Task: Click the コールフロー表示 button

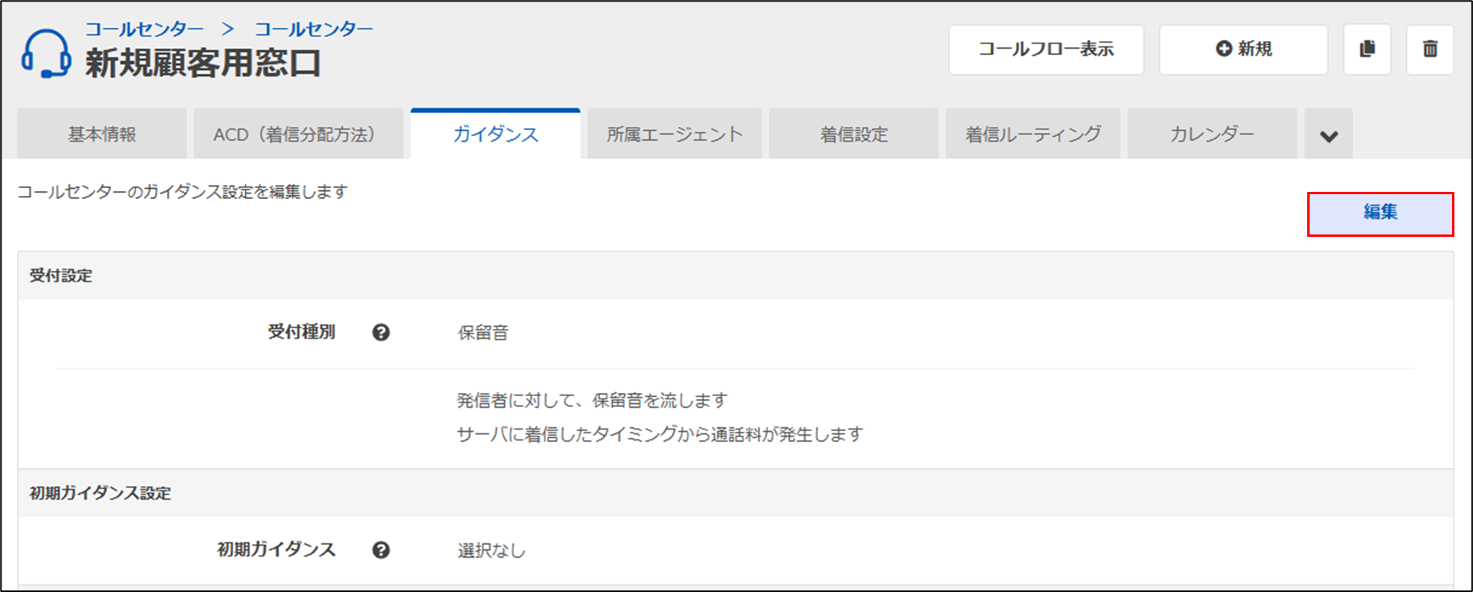Action: point(1046,50)
